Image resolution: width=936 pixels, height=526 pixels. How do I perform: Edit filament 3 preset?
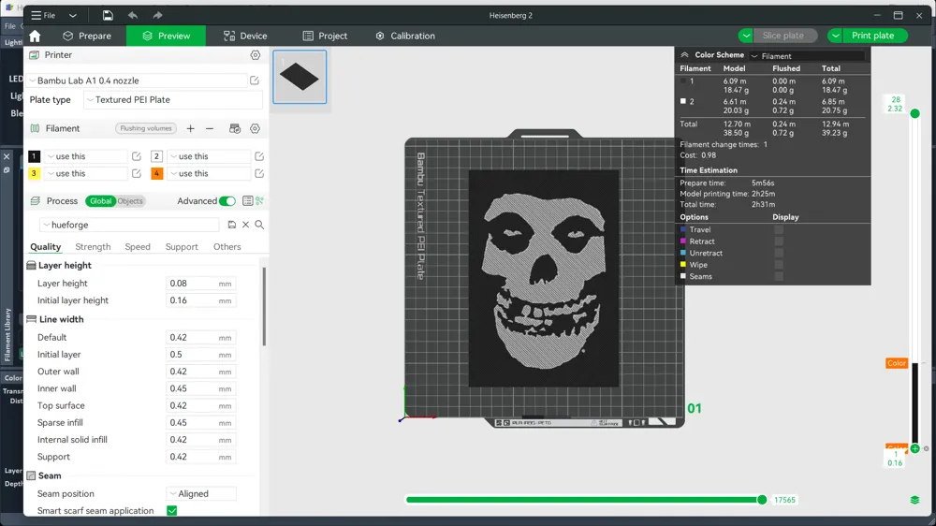[x=136, y=174]
